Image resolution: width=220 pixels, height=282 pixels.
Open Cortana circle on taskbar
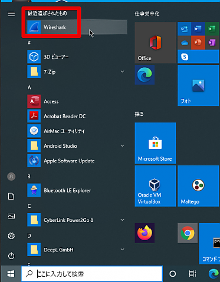pyautogui.click(x=173, y=274)
